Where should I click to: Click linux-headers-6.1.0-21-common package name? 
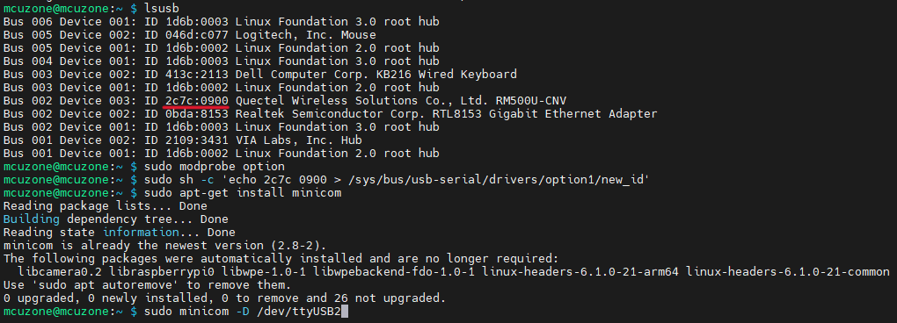(x=788, y=271)
